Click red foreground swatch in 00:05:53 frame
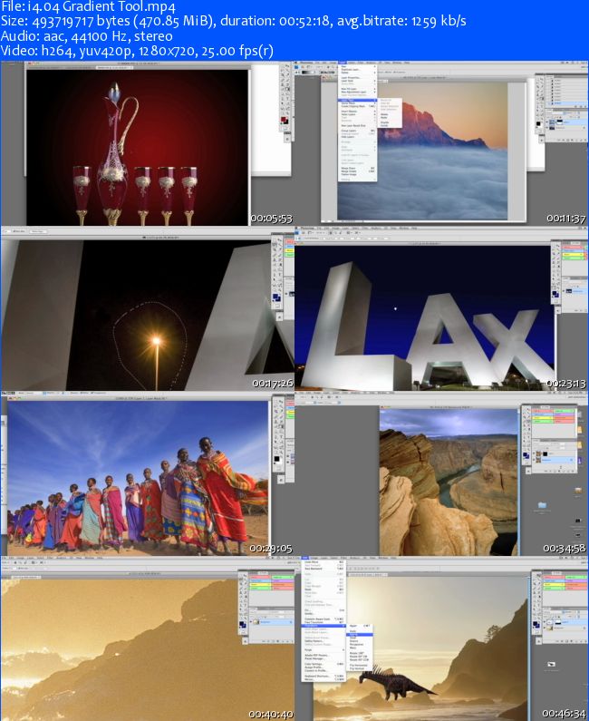The width and height of the screenshot is (589, 721). click(x=283, y=119)
